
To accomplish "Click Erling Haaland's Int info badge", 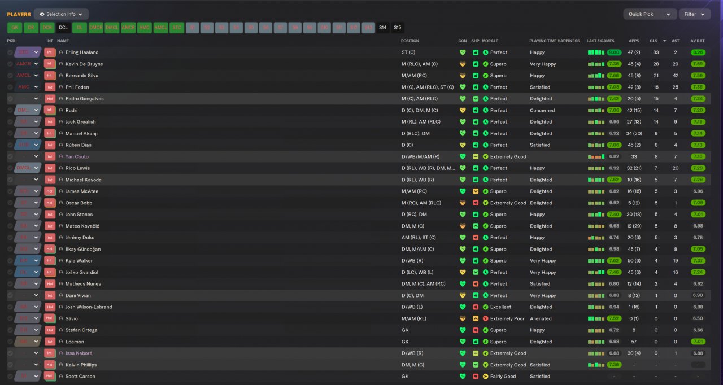I will [50, 53].
